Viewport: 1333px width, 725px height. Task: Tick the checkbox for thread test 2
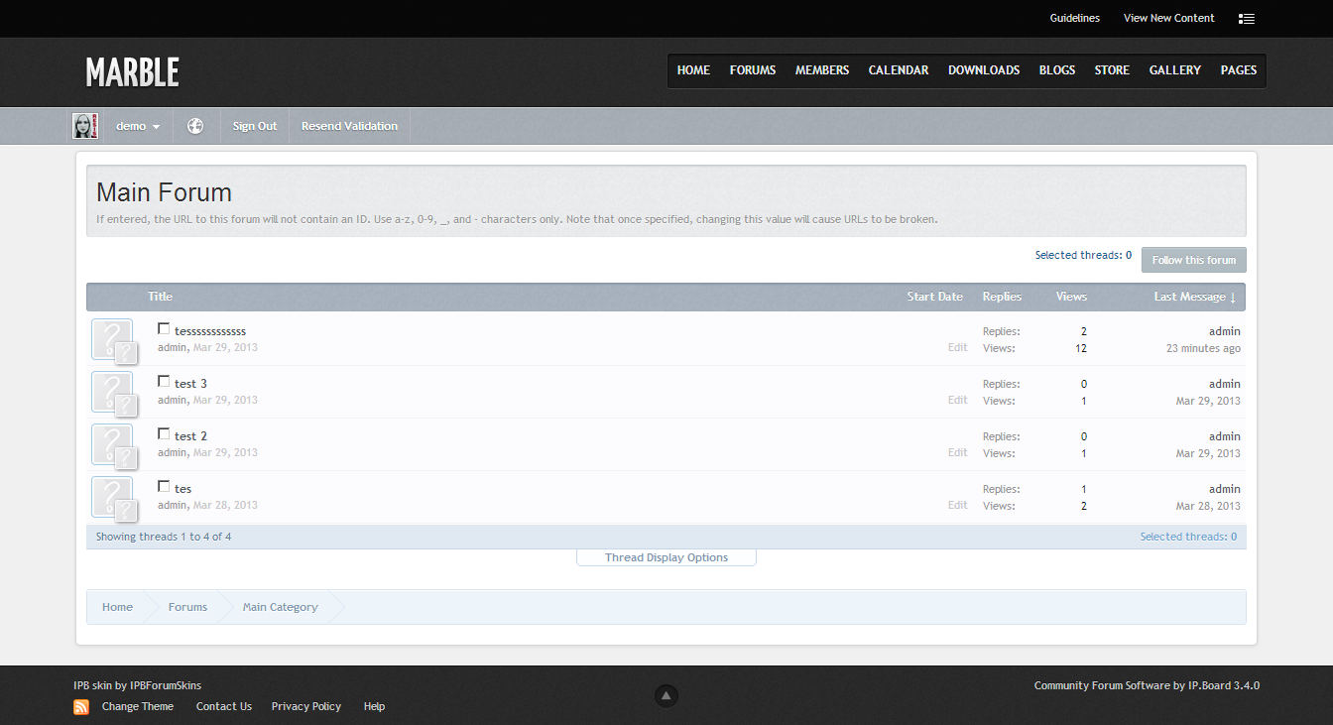pyautogui.click(x=164, y=433)
